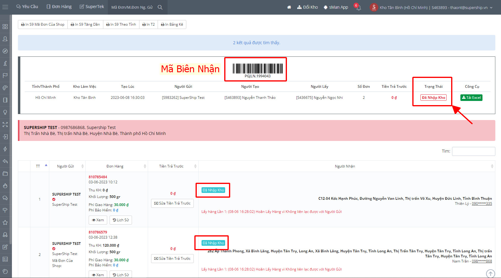Click Sửa Tiền Trả Trước for order 810786579
501x278 pixels.
(172, 259)
